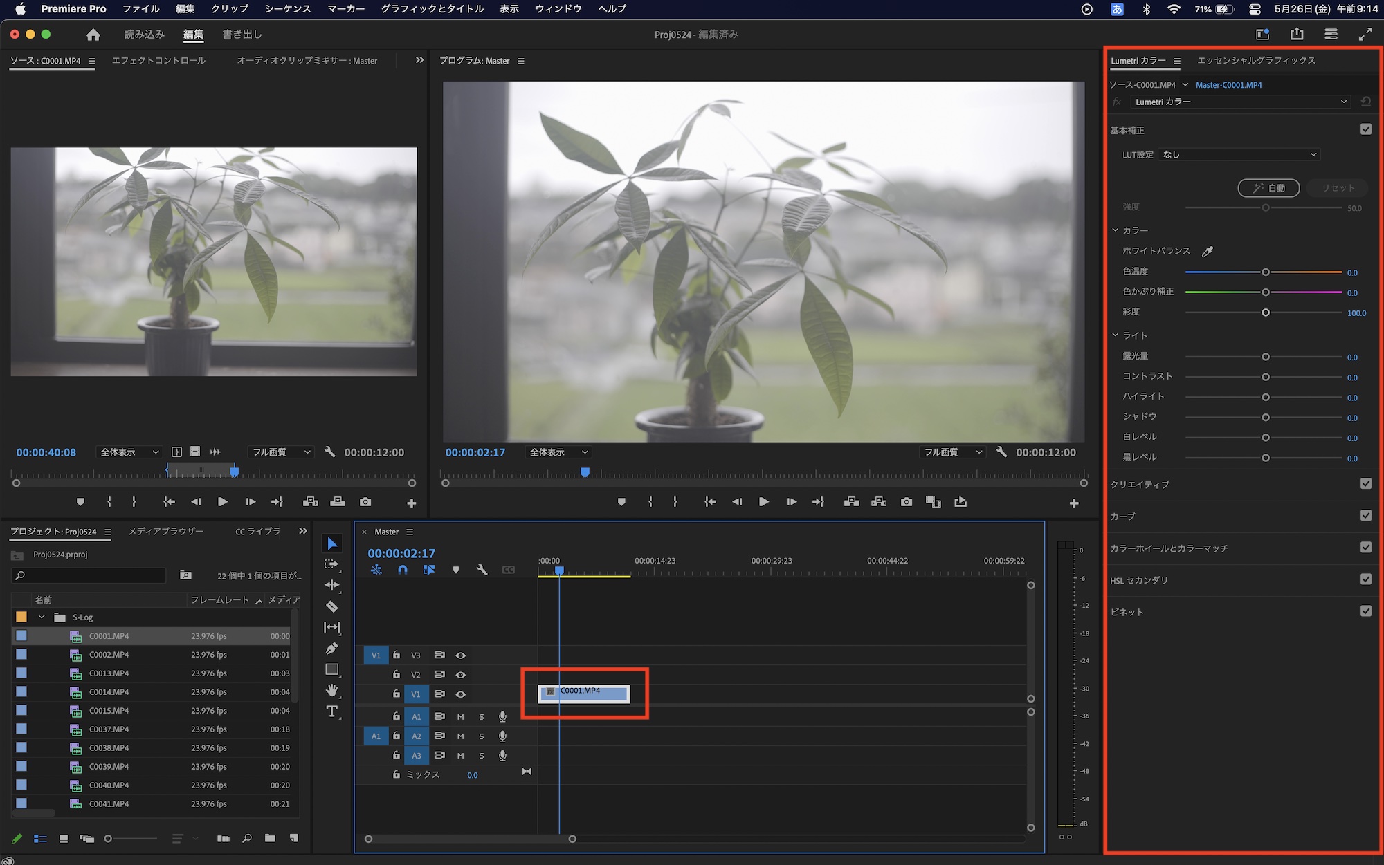Uncheck the ビネット section checkbox
Screen dimensions: 1384x865
point(1365,611)
